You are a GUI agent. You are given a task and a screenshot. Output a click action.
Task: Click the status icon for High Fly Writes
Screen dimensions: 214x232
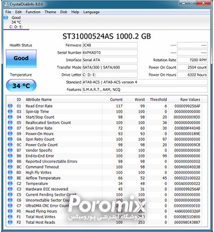coord(10,172)
